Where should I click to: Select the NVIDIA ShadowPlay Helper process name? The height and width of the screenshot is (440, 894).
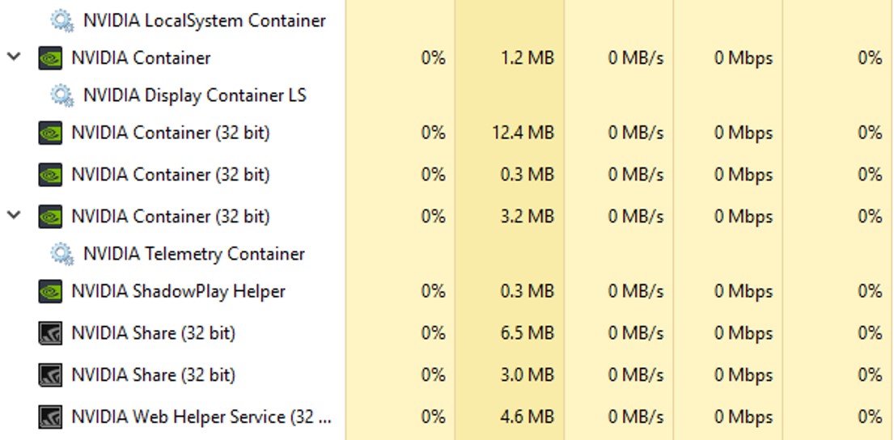178,291
